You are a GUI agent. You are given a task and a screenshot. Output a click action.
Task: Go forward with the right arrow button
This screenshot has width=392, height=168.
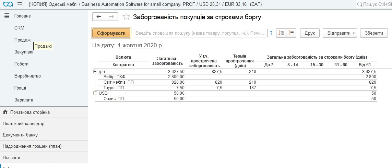[x=111, y=17]
